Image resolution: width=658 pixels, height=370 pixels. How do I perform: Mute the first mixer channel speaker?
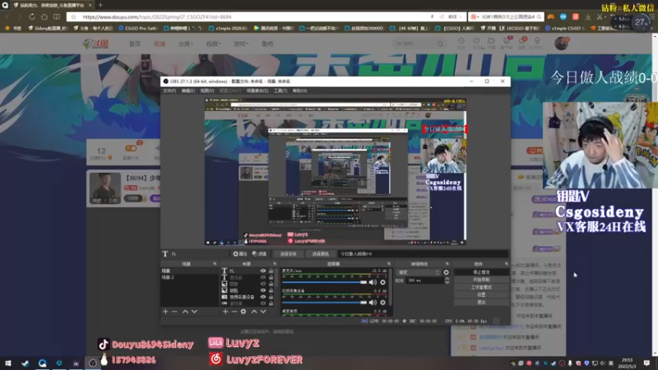[x=373, y=282]
